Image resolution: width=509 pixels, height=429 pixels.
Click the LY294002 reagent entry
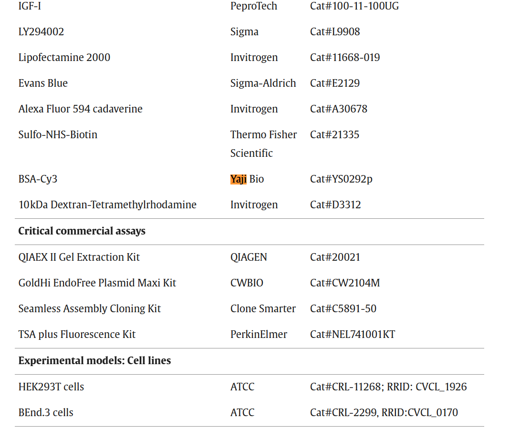pos(41,32)
